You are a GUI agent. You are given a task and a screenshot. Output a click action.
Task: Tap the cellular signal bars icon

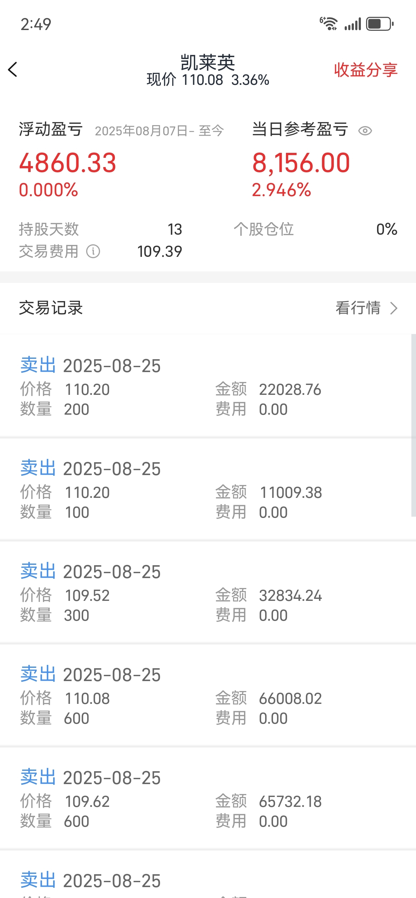click(x=353, y=24)
